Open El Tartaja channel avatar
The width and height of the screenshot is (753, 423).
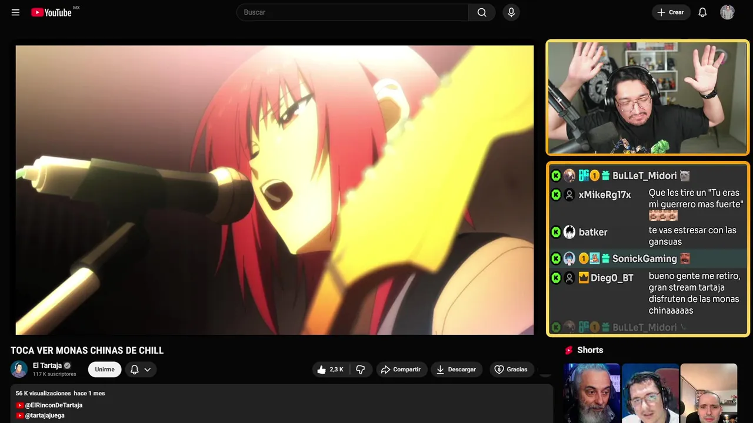click(19, 369)
